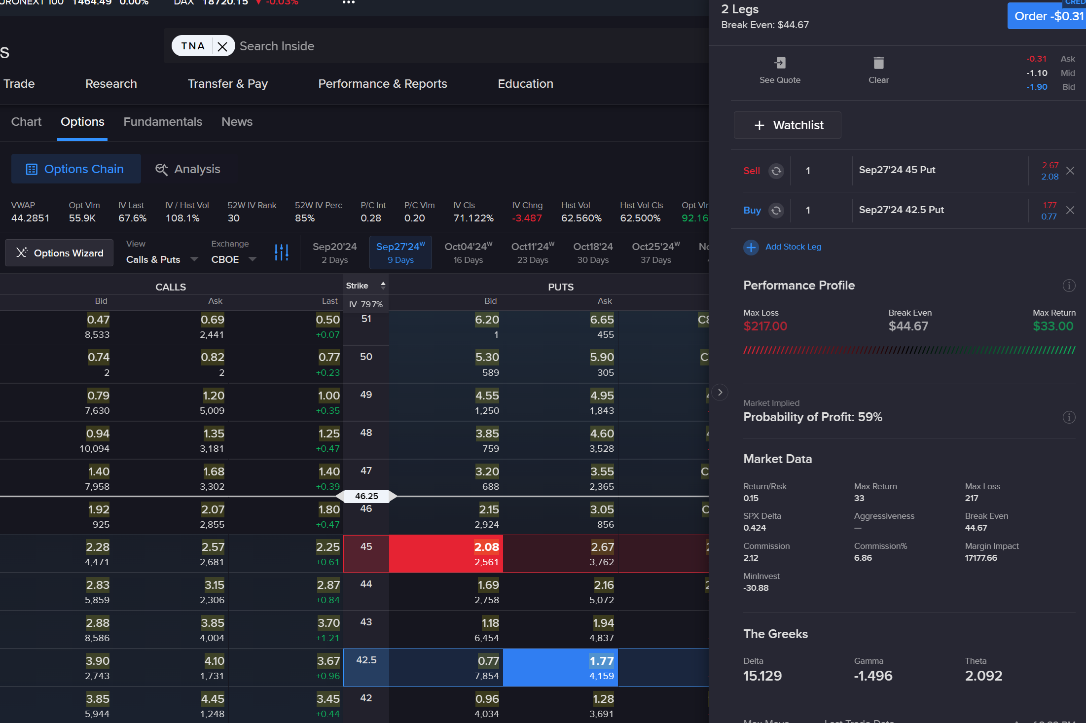Image resolution: width=1086 pixels, height=723 pixels.
Task: Switch to the Fundamentals tab
Action: [x=163, y=122]
